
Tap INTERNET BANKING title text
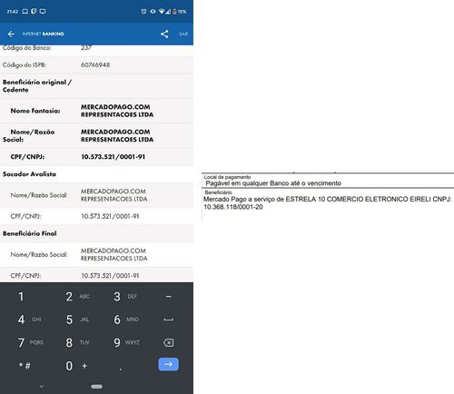tap(44, 34)
